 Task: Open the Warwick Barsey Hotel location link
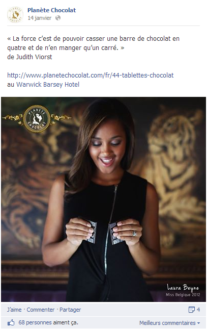coord(48,85)
